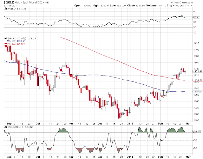Click the blue 1270.42 MA(100) axis tag

point(197,91)
